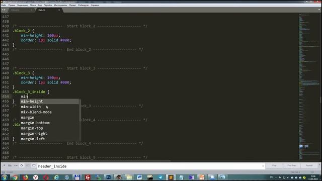This screenshot has height=181, width=322.
Task: Open PowerPoint from taskbar
Action: [x=202, y=177]
